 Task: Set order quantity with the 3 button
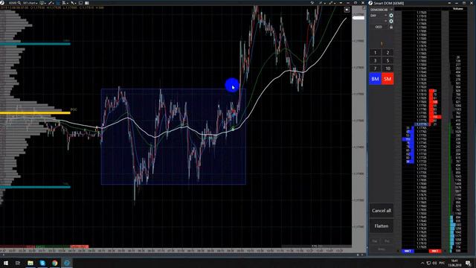pyautogui.click(x=375, y=60)
